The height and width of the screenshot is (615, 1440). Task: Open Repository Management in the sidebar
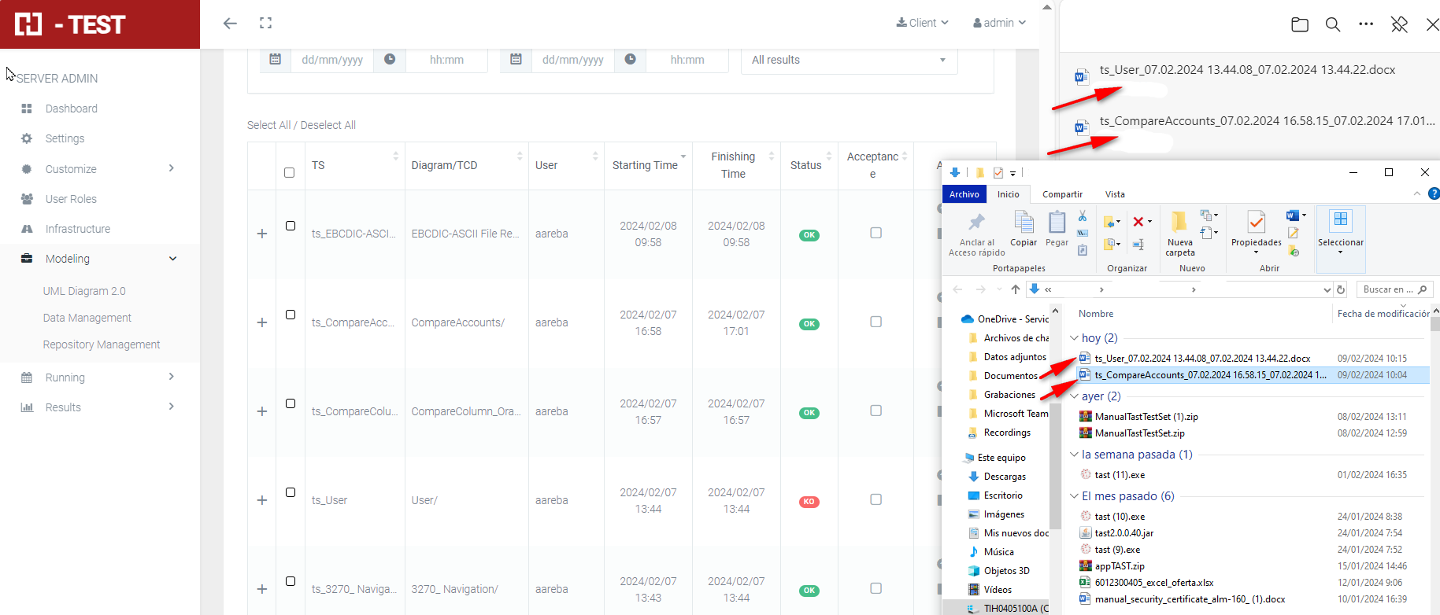102,344
